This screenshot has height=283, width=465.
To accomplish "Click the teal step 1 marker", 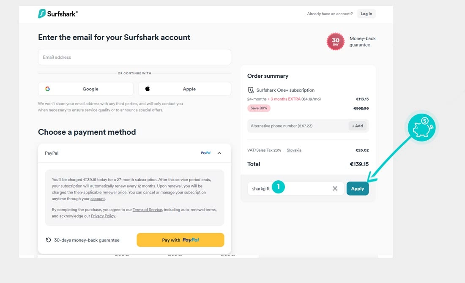I will 278,187.
